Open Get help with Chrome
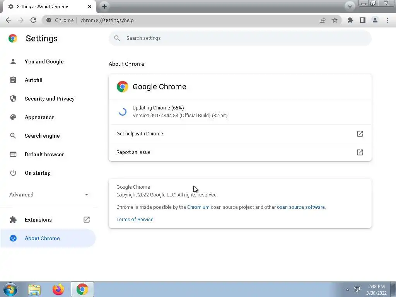This screenshot has width=396, height=297. [240, 133]
